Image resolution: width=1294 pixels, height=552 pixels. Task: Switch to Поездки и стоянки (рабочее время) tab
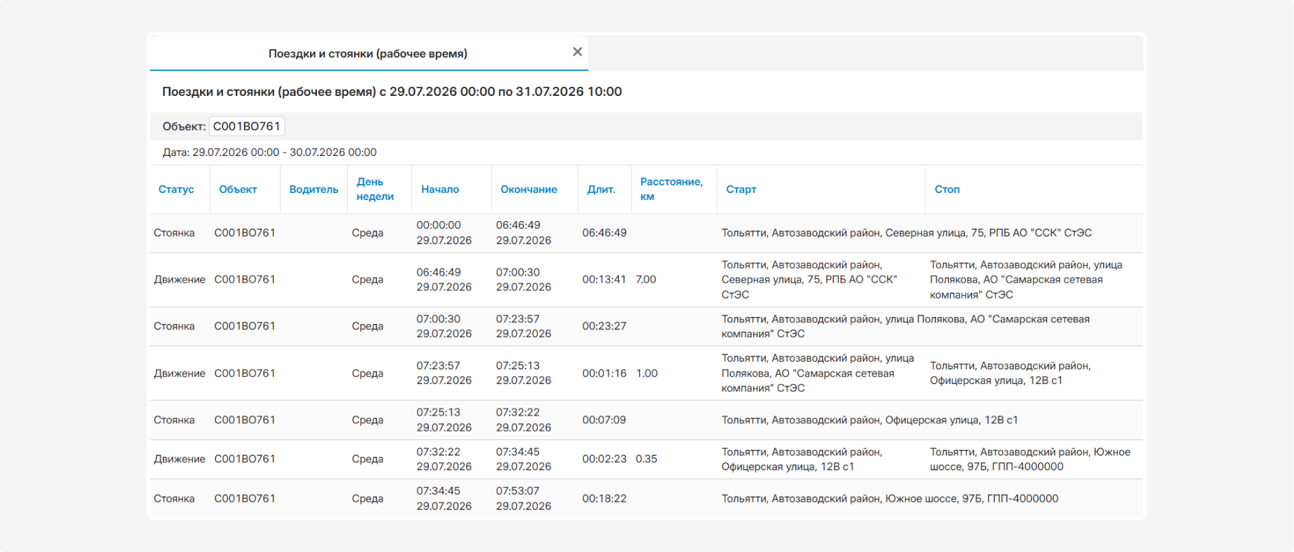368,53
